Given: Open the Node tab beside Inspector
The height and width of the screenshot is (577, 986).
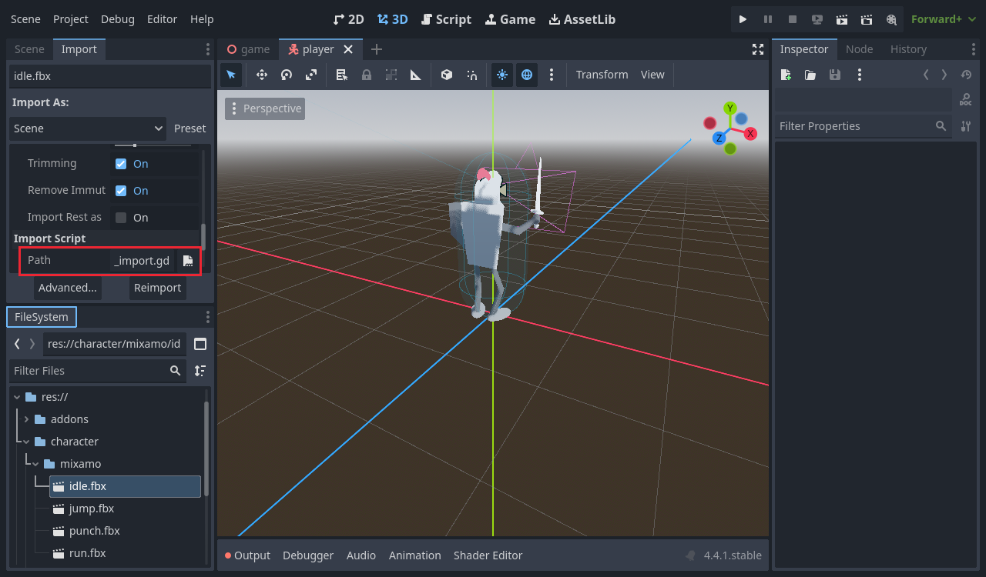Looking at the screenshot, I should [x=859, y=49].
